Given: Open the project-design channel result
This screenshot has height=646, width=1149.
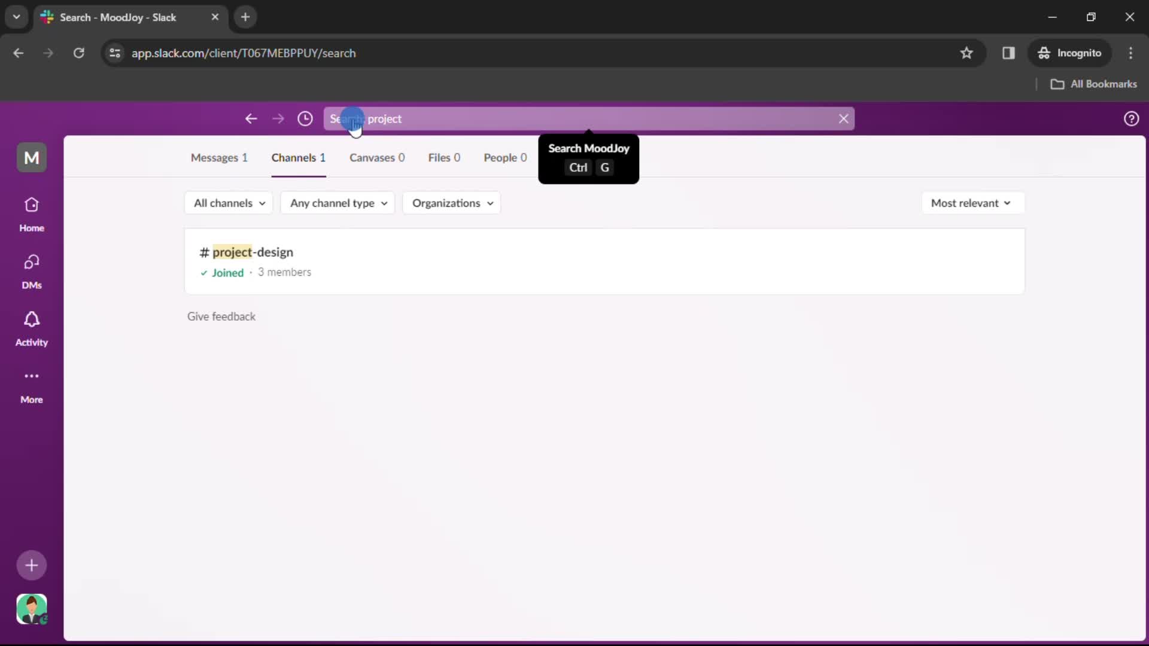Looking at the screenshot, I should (x=253, y=252).
